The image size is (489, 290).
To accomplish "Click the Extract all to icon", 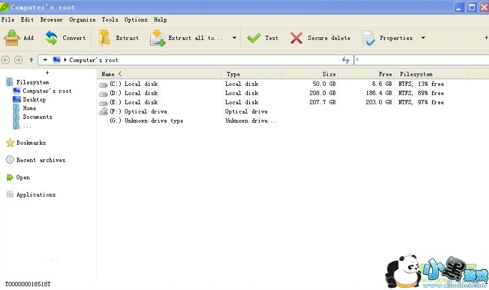I will [x=157, y=38].
